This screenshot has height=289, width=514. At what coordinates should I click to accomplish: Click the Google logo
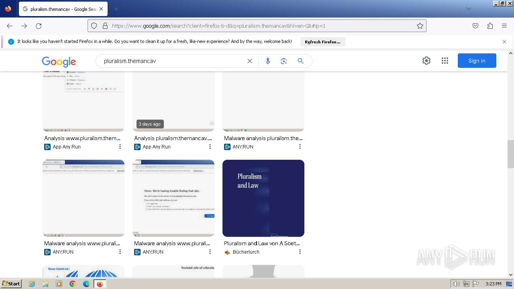pos(59,61)
